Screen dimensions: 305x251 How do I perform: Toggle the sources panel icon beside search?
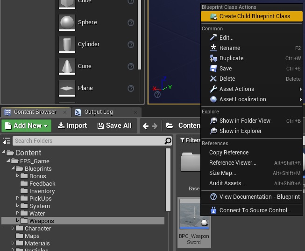(7, 141)
